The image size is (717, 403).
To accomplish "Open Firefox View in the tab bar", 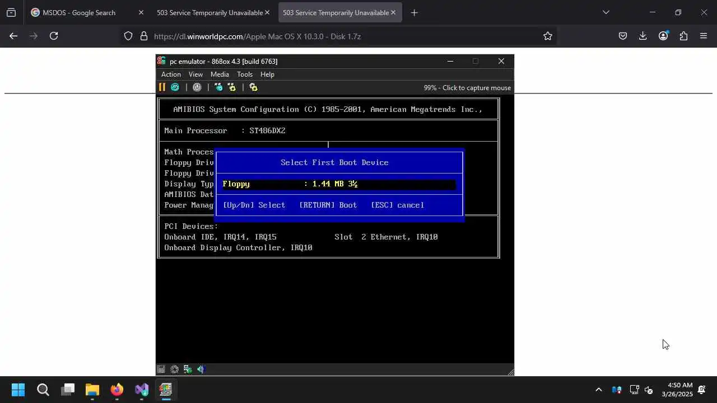I will pos(11,12).
